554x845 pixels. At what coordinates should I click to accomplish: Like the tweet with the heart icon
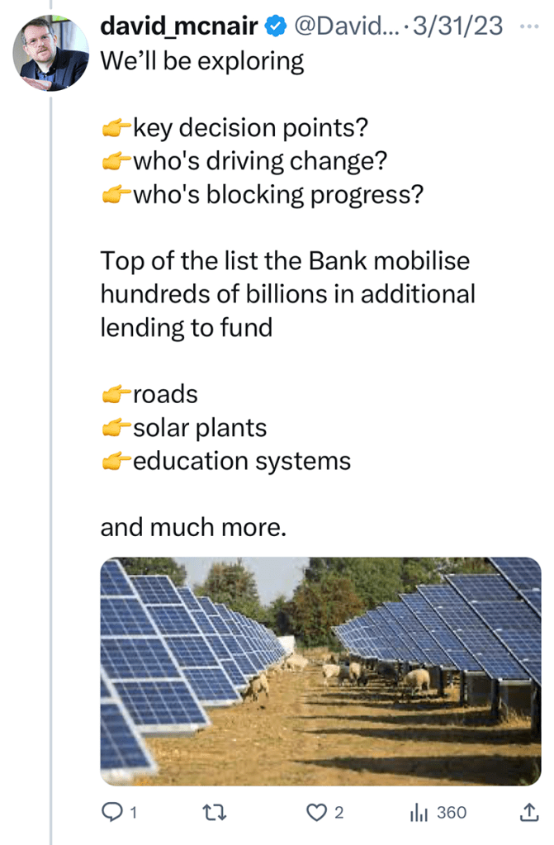[316, 813]
